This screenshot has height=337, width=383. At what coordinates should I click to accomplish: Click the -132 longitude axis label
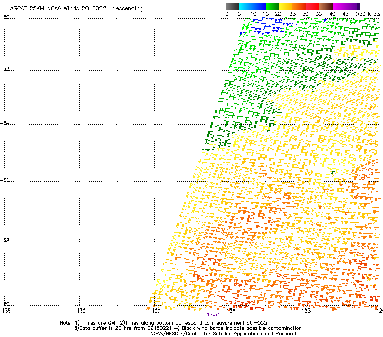(79, 311)
